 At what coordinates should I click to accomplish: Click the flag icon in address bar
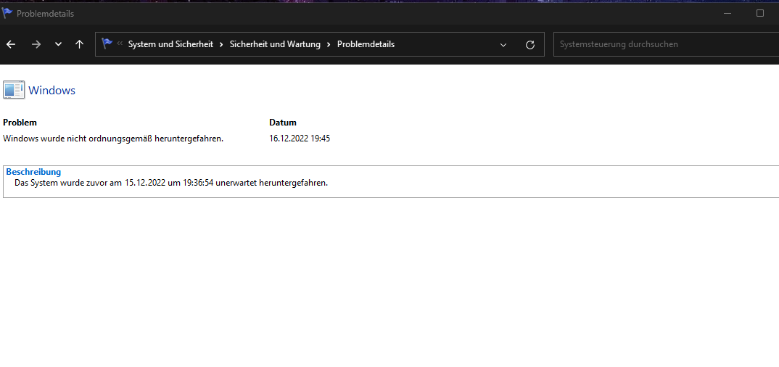pyautogui.click(x=107, y=44)
